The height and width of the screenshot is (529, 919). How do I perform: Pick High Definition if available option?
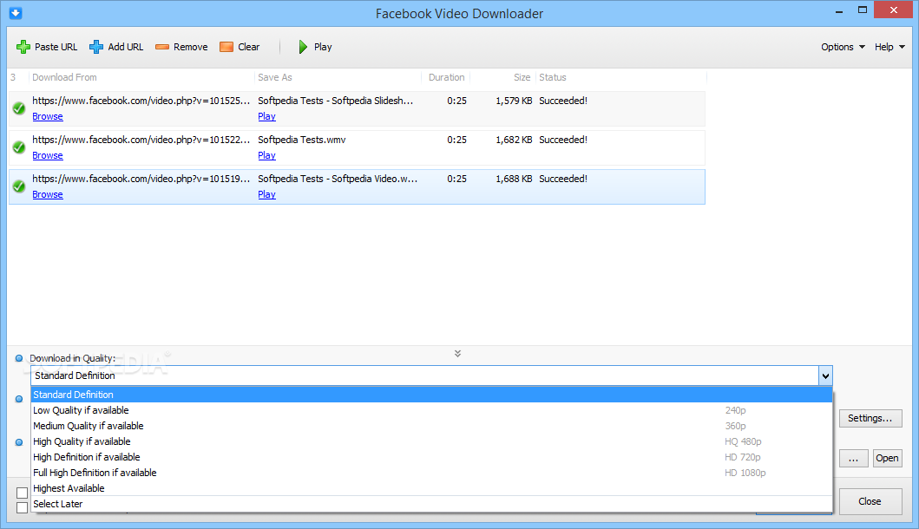(431, 457)
